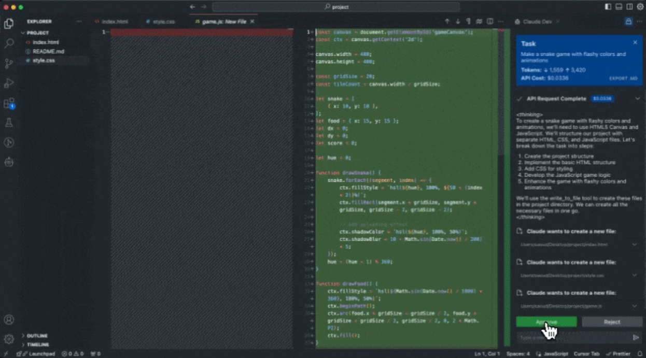
Task: Click Spaces: 4 in status bar
Action: (518, 354)
